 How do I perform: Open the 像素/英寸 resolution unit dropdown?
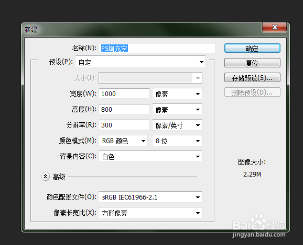177,125
